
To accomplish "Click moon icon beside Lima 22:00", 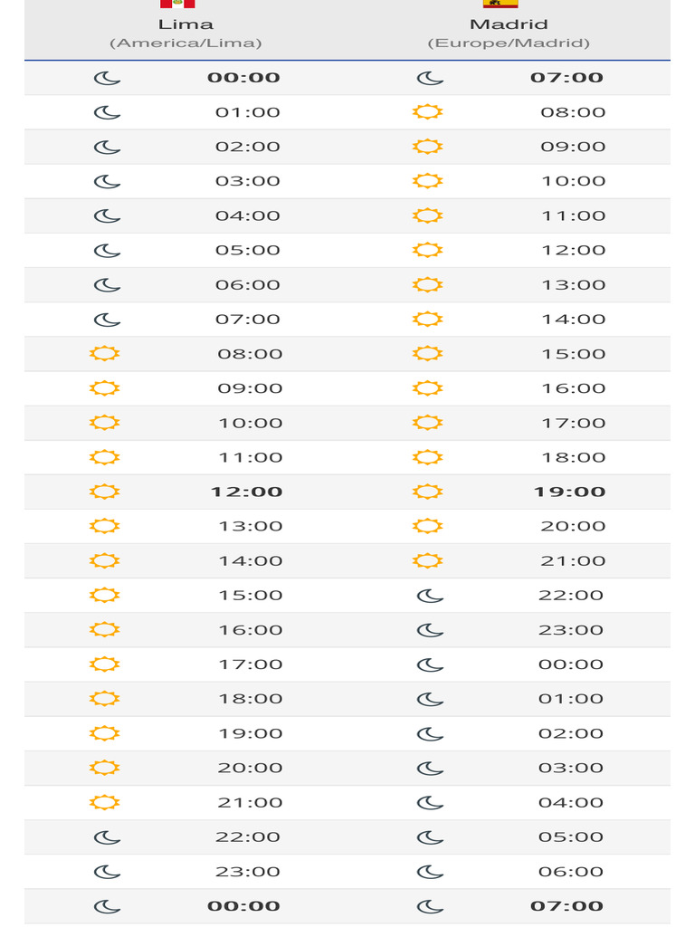I will 108,837.
